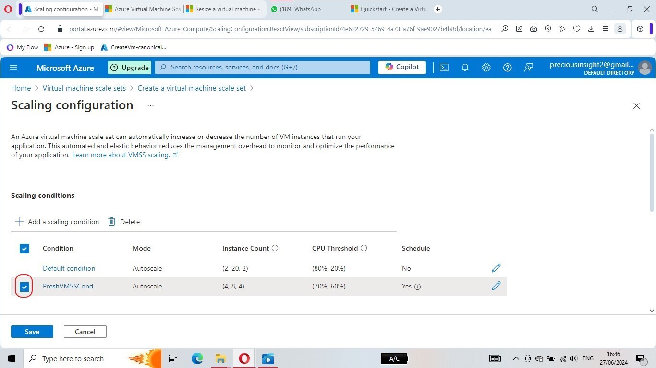Open the My Flow bookmark

[x=23, y=47]
